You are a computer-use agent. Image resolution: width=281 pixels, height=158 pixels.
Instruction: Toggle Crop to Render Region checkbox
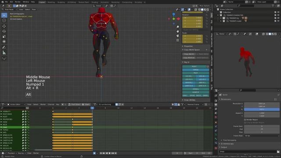(245, 123)
